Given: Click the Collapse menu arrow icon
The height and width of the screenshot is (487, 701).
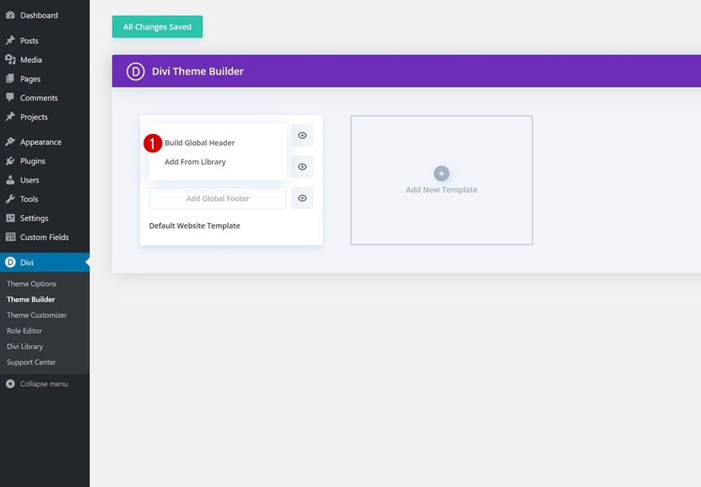Looking at the screenshot, I should click(x=10, y=383).
